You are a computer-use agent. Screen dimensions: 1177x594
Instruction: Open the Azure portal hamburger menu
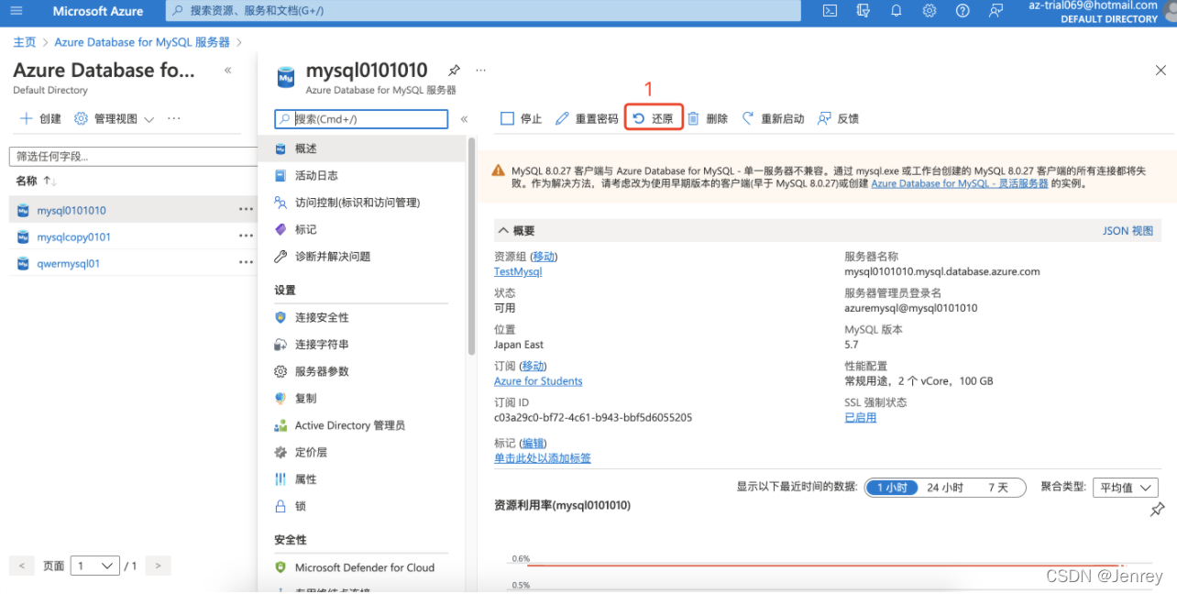pos(16,11)
